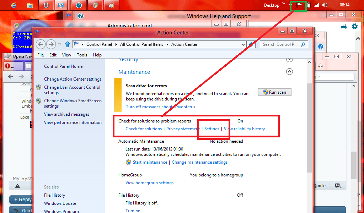Screen dimensions: 364x213
Task: Click Help and Support title bar help icon
Action: [x=81, y=16]
